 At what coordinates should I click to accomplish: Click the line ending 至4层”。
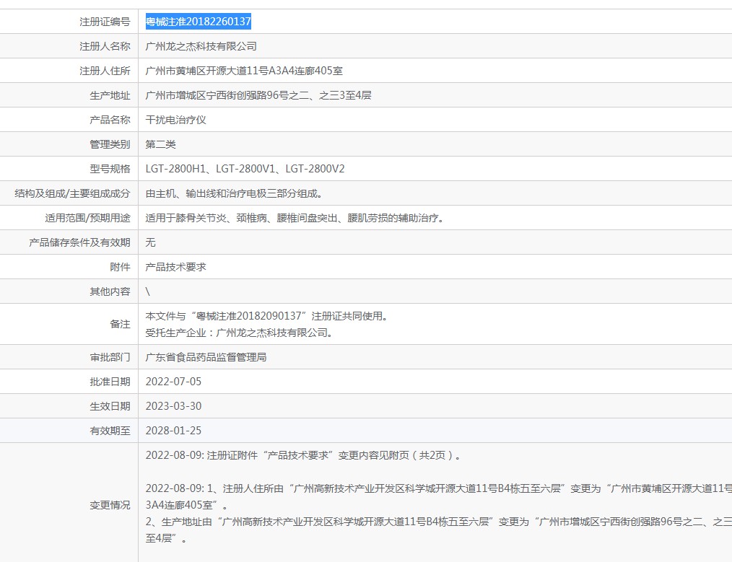[166, 539]
